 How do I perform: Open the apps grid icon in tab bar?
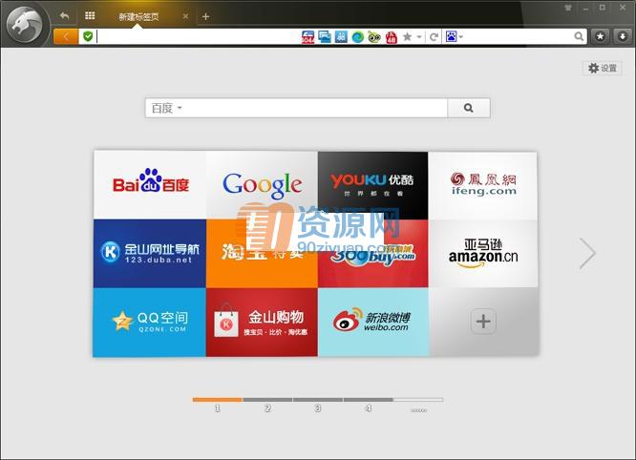(90, 15)
